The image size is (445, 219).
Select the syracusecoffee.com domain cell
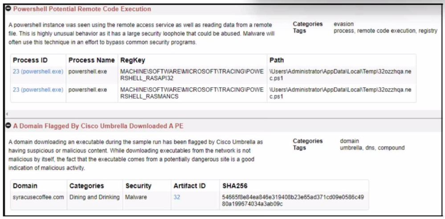(38, 197)
